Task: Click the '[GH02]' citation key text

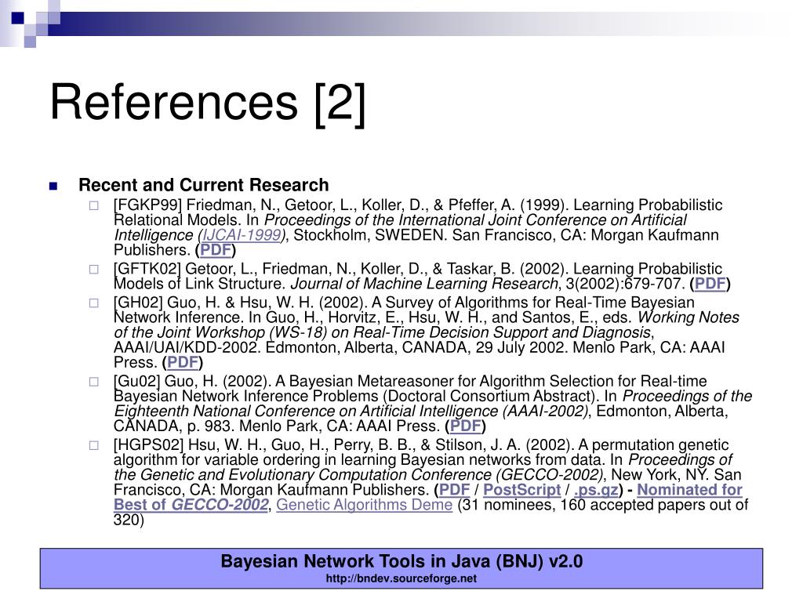Action: click(x=138, y=303)
